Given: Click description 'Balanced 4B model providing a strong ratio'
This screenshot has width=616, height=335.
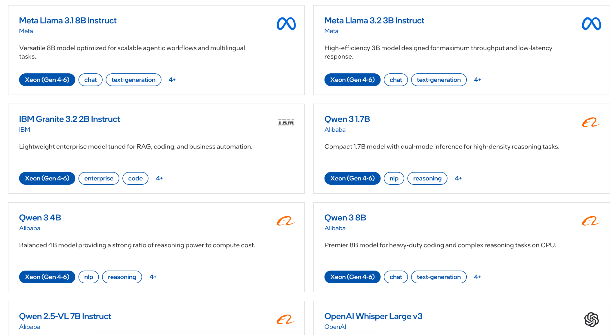Looking at the screenshot, I should 137,245.
